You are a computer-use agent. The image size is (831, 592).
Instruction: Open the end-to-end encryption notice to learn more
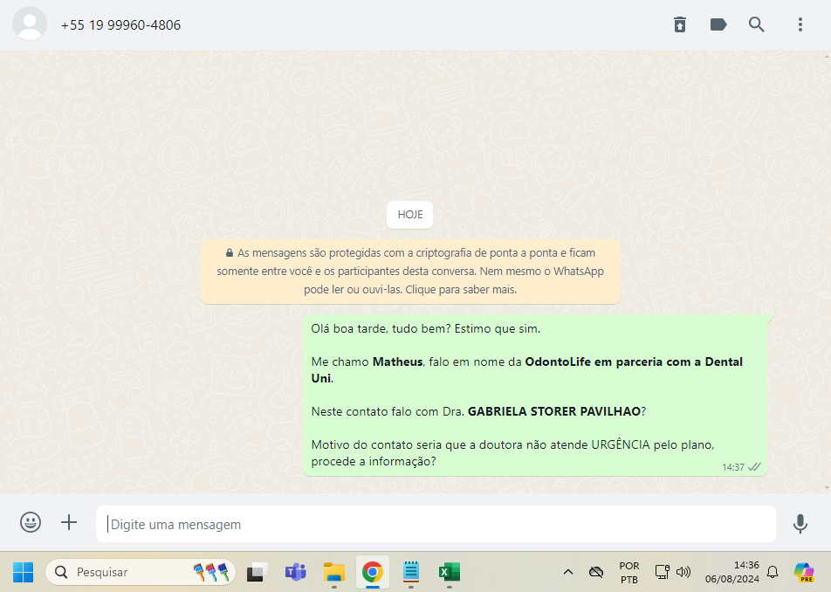pyautogui.click(x=410, y=272)
